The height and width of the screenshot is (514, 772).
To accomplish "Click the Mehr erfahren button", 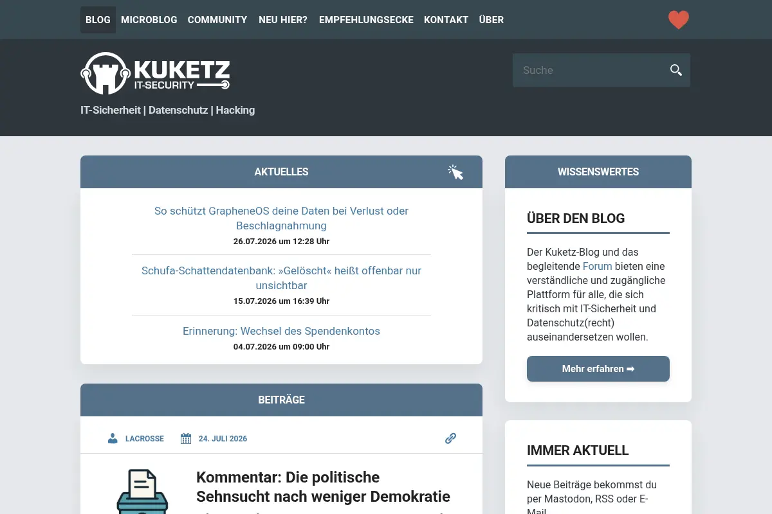I will coord(598,369).
